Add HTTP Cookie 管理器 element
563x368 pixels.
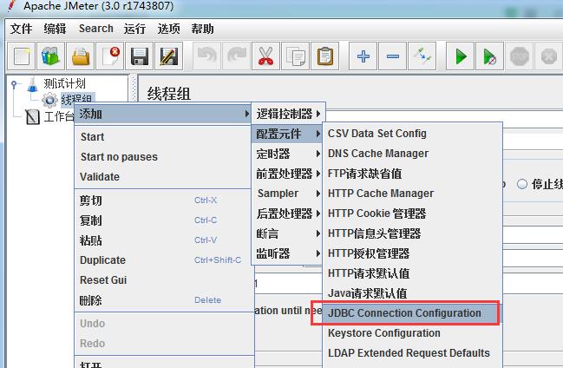412,214
